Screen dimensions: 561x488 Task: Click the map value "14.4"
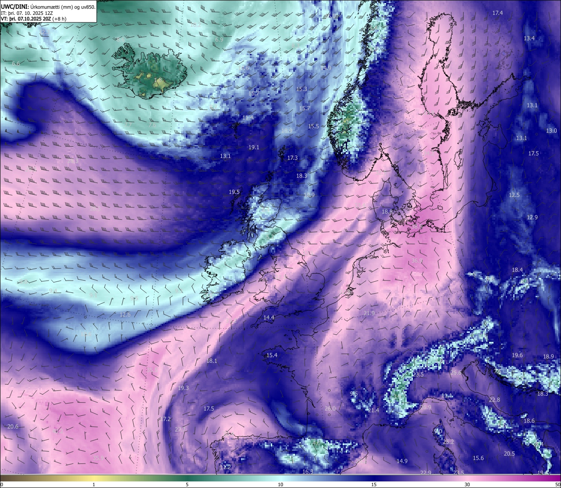point(269,318)
